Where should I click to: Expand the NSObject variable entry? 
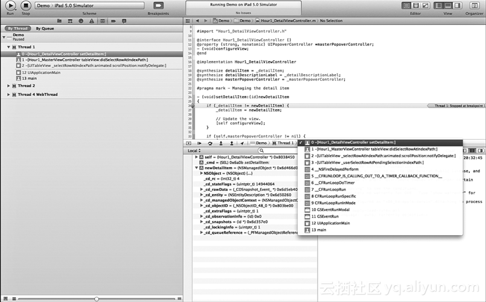[x=202, y=173]
